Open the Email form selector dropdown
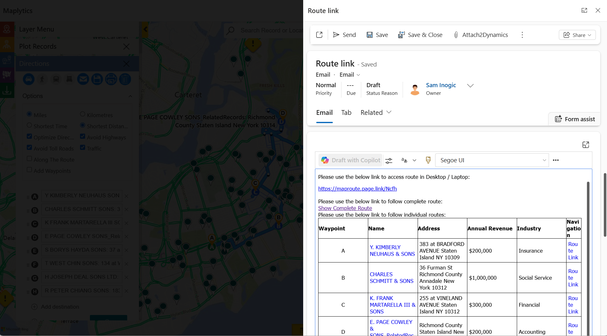This screenshot has height=336, width=607. pos(350,75)
